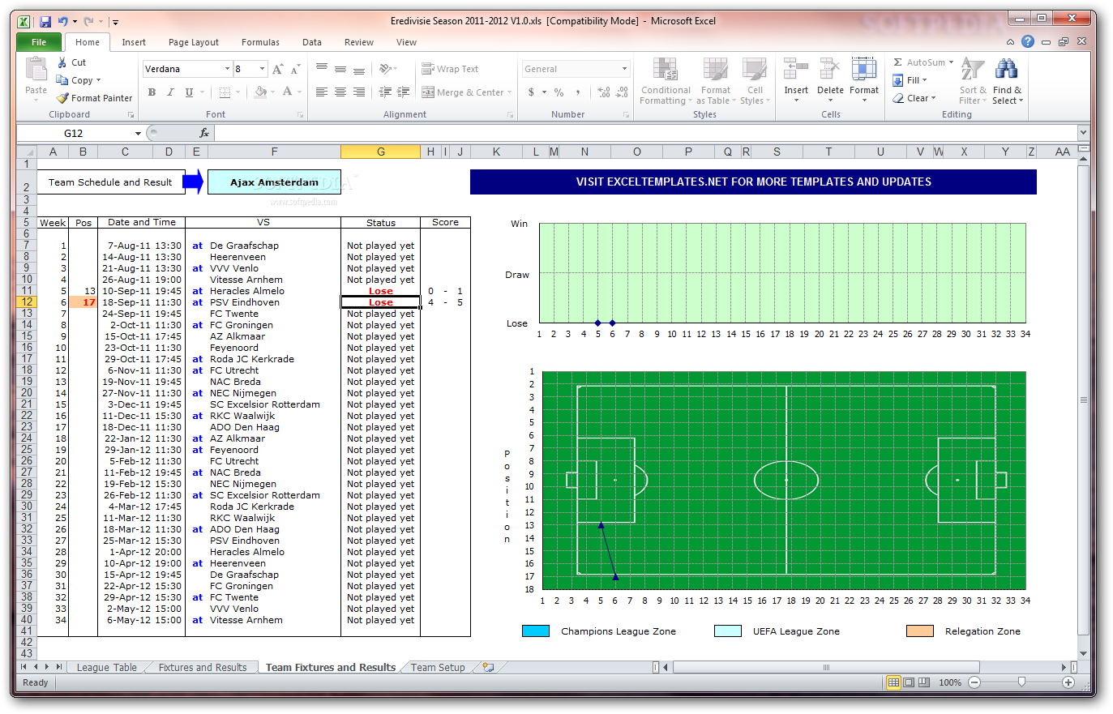
Task: Click the Format Painter brush
Action: point(62,98)
